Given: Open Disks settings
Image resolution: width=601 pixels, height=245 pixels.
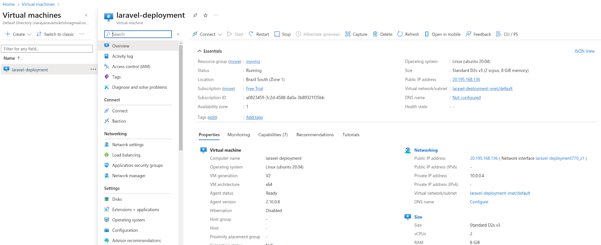Looking at the screenshot, I should click(x=117, y=199).
